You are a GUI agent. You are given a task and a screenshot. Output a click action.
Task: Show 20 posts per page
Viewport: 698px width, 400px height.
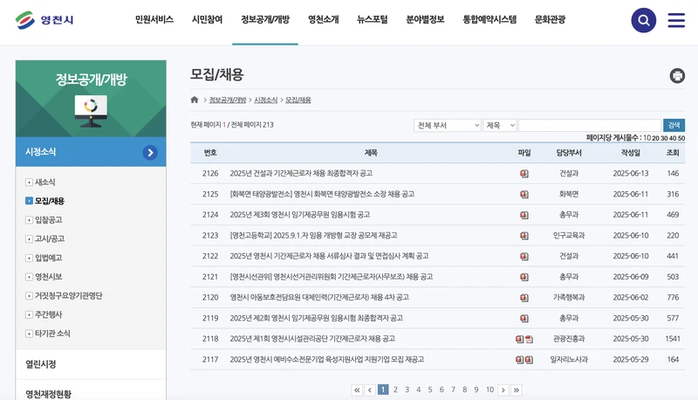tap(655, 138)
